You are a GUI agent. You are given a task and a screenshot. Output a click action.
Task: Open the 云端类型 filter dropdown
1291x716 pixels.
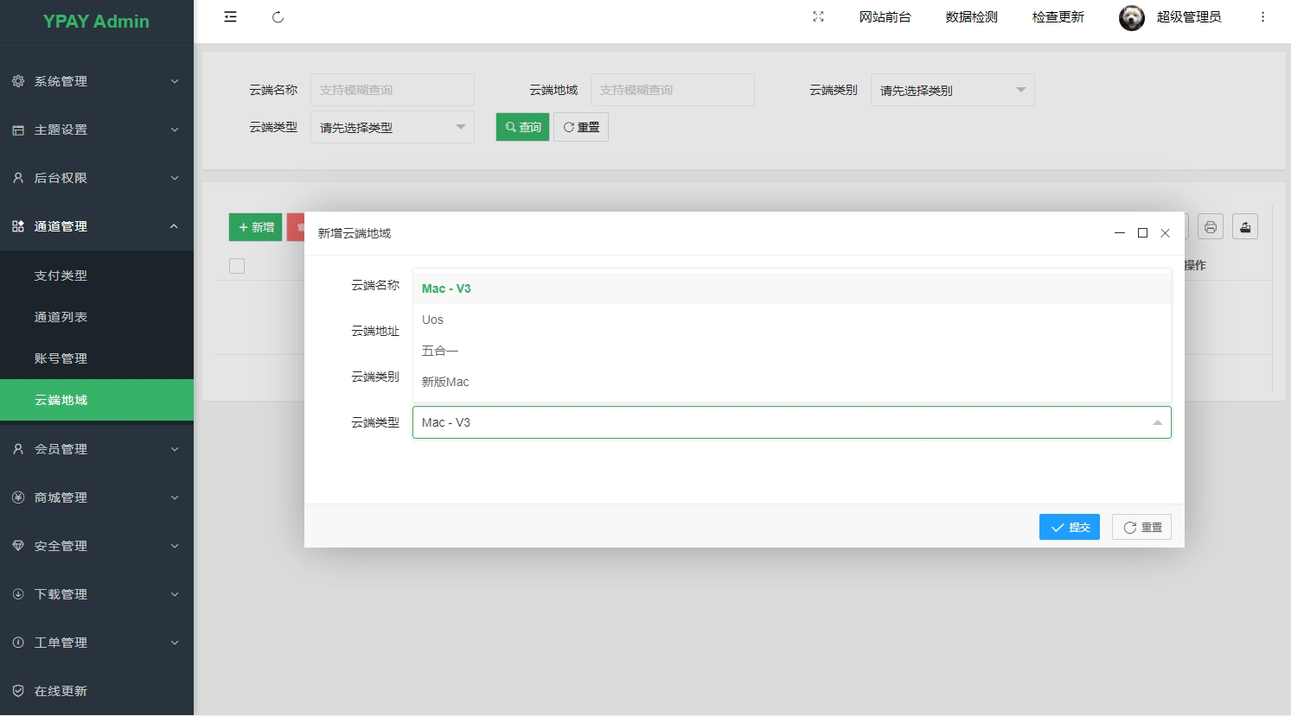pos(392,127)
